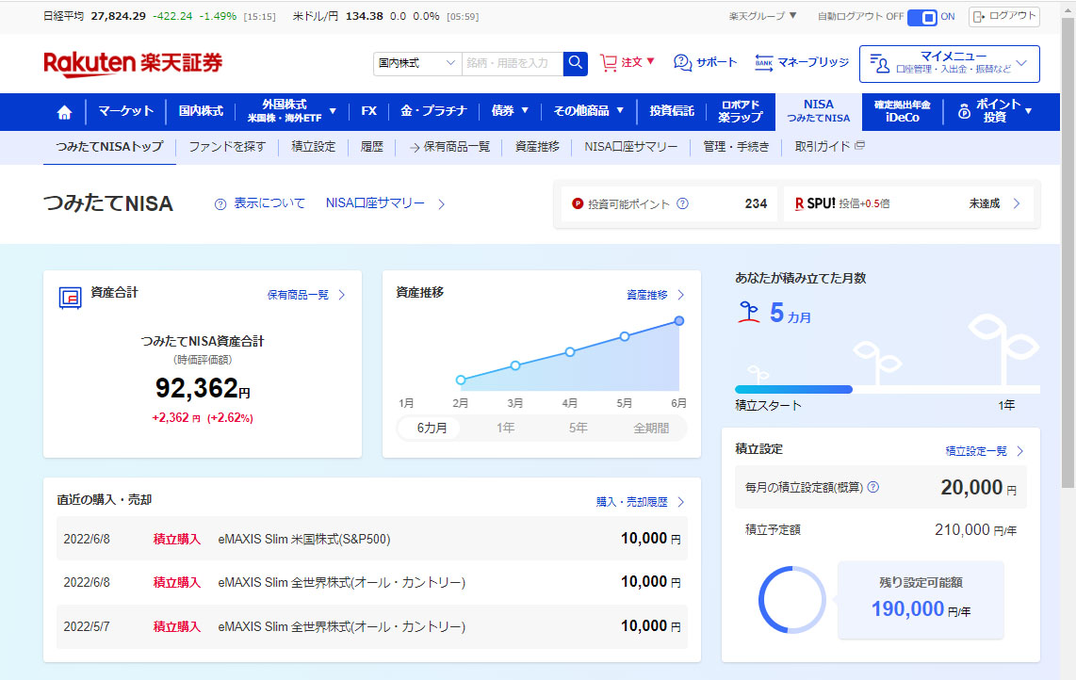This screenshot has height=680, width=1076.
Task: Expand the 楽天グループ menu
Action: (x=762, y=16)
